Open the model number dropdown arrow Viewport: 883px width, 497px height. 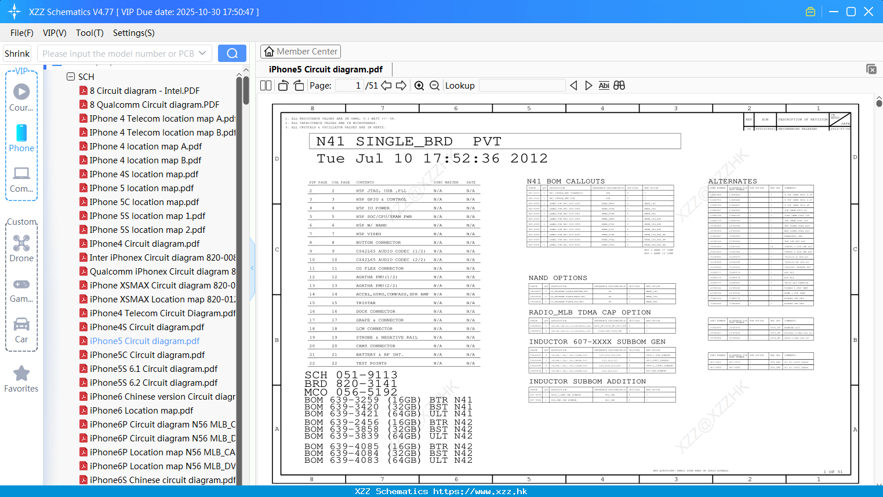(202, 53)
